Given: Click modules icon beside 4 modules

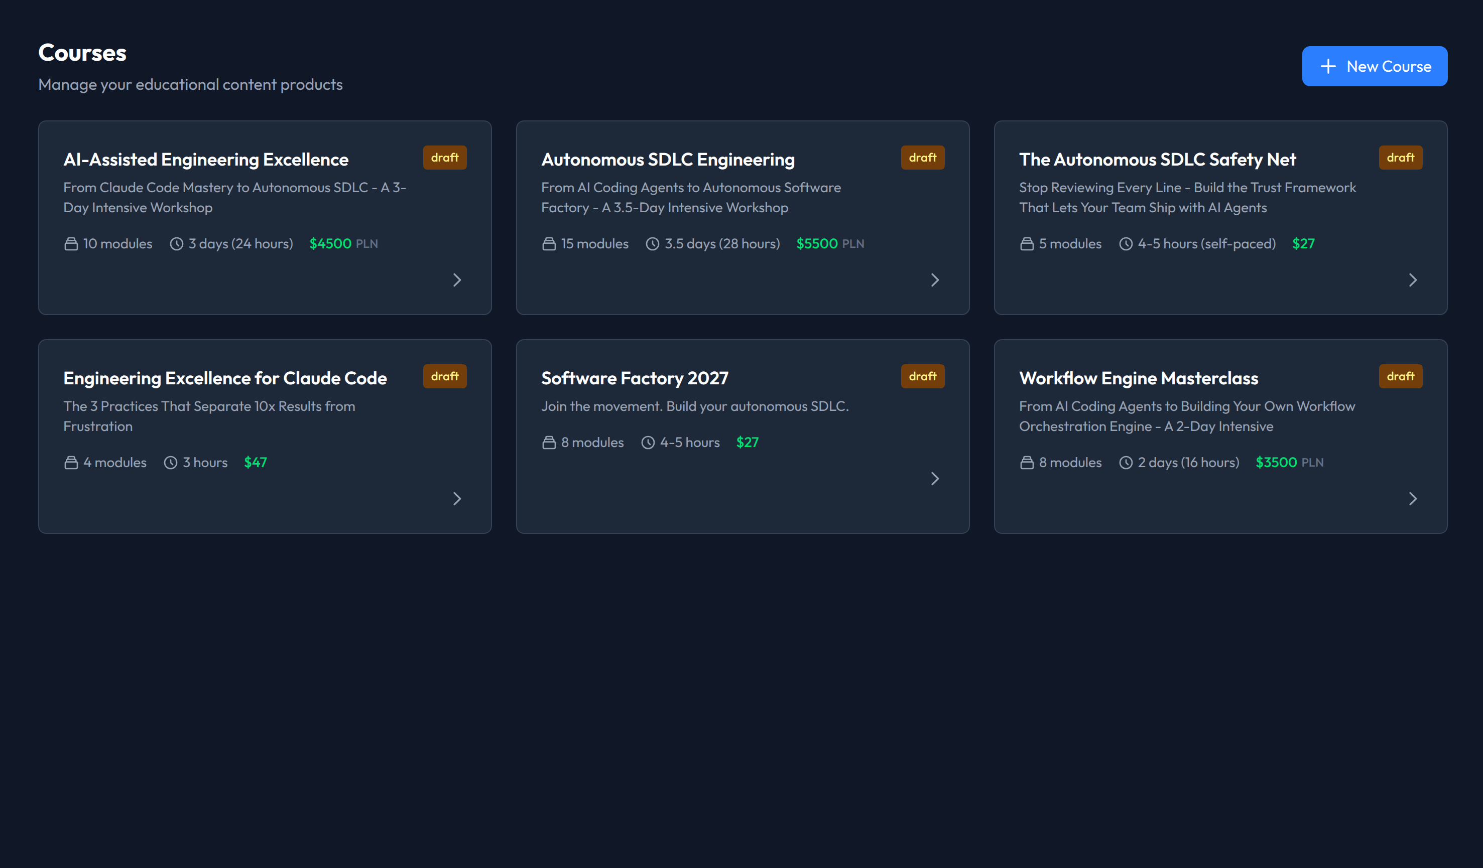Looking at the screenshot, I should tap(71, 463).
